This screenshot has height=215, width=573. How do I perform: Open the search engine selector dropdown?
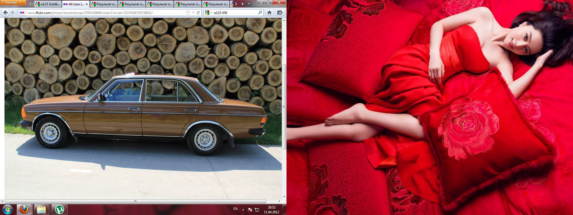pos(208,13)
